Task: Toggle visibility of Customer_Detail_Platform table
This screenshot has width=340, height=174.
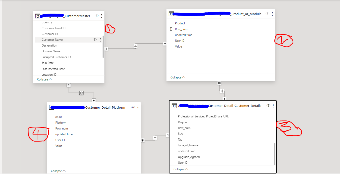Action: (x=133, y=107)
